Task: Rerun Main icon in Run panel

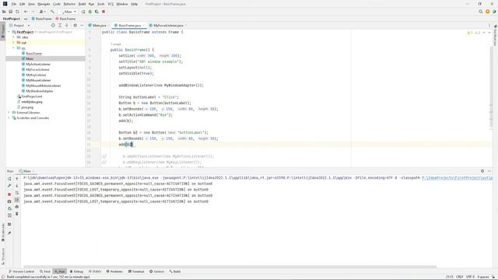Action: click(9, 179)
